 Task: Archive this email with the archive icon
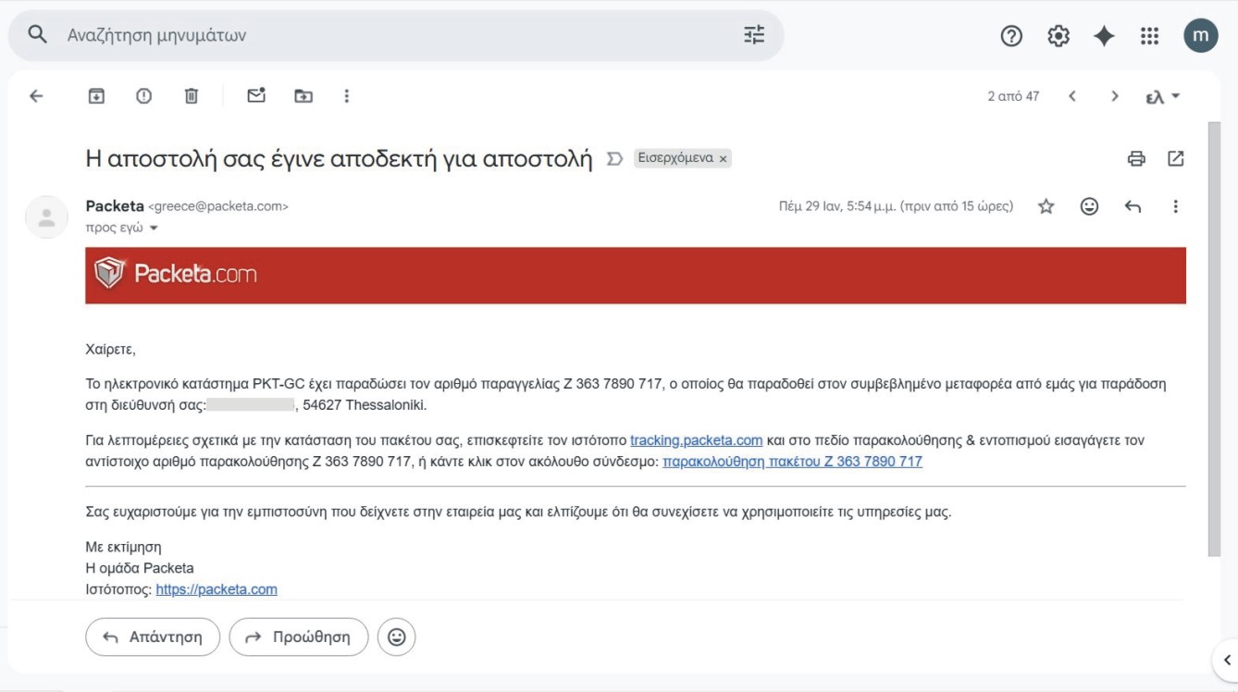click(x=96, y=96)
